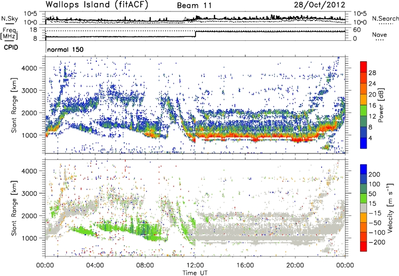Click the 'Slant Range [km]' label of power panel
399x276 pixels.
click(14, 105)
